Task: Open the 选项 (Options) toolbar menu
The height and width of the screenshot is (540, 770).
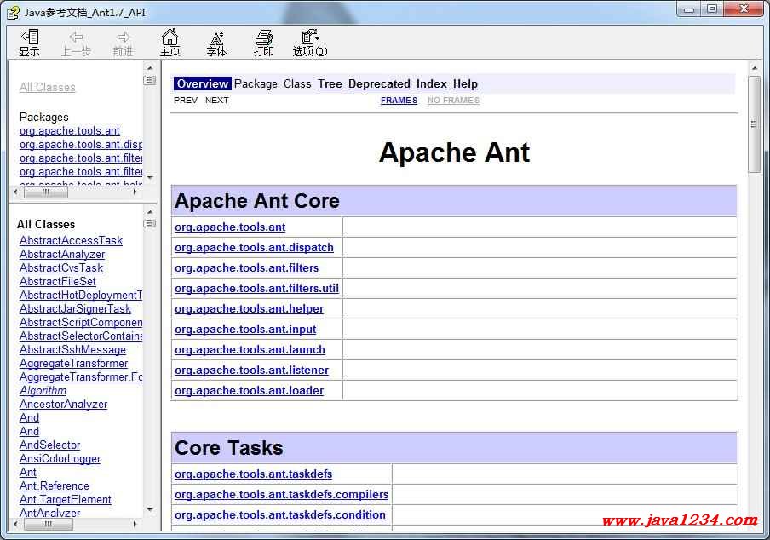Action: 310,43
